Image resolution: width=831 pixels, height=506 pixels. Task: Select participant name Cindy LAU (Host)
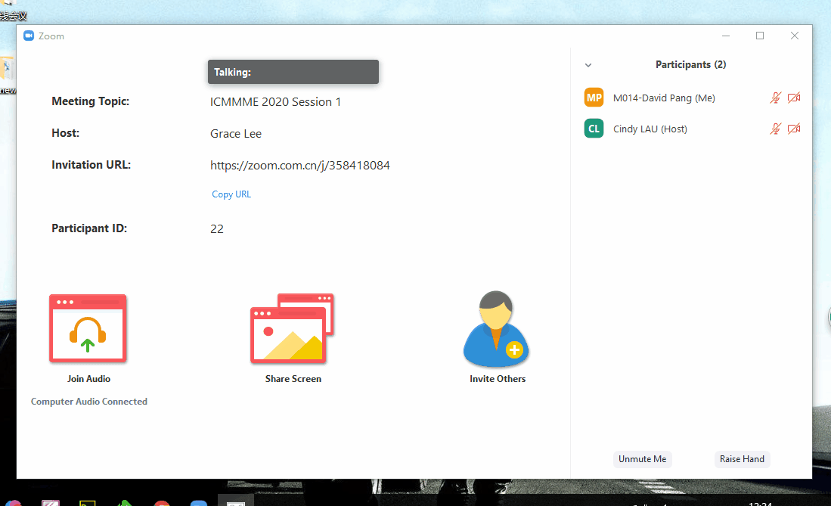click(650, 129)
